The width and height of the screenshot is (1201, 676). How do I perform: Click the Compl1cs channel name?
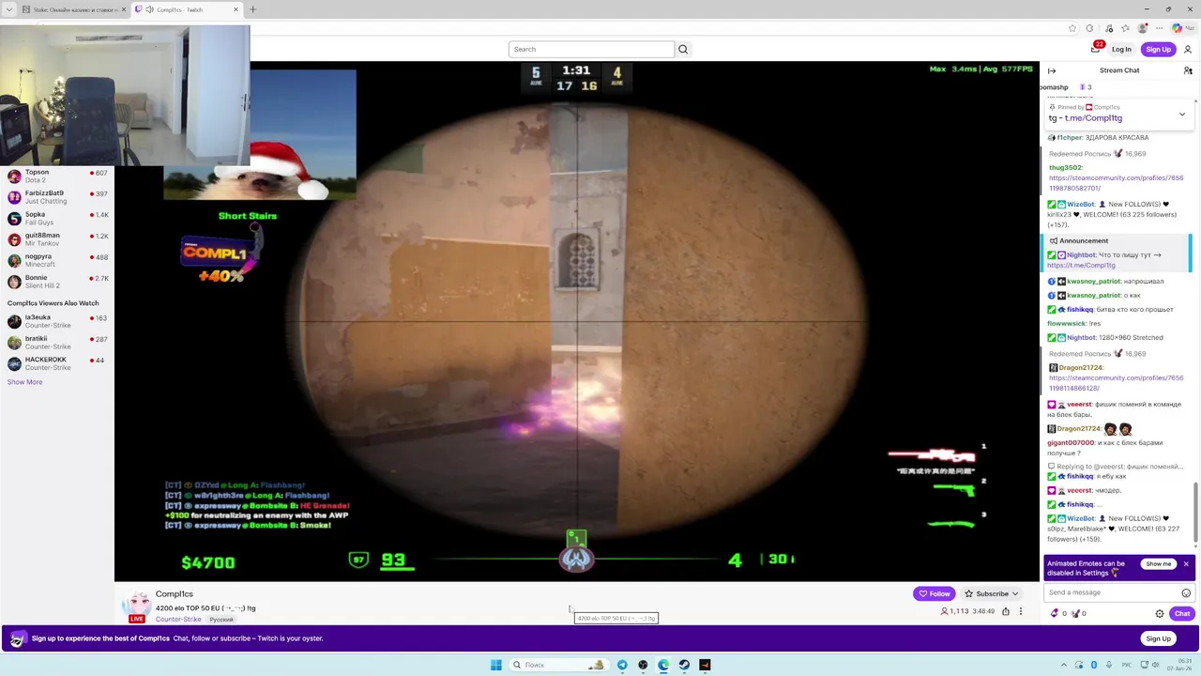[175, 594]
